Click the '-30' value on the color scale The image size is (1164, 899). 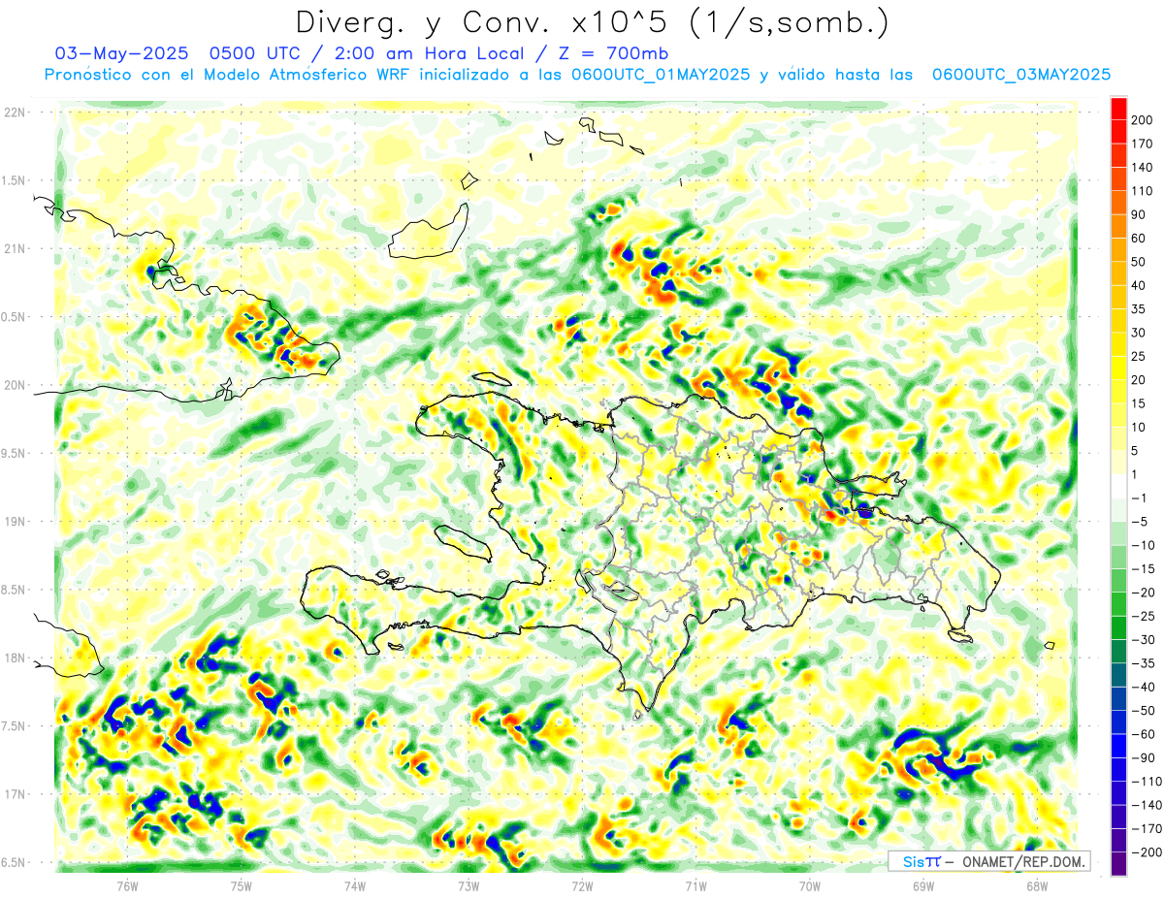[1142, 640]
